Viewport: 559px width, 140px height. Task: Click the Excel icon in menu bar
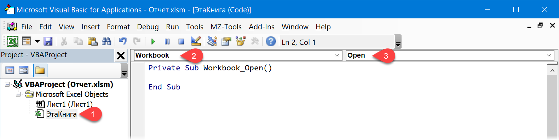pos(12,27)
